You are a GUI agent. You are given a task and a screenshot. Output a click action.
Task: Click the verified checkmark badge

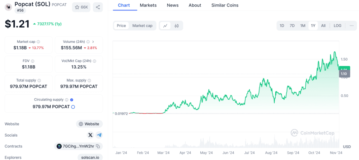72,100
